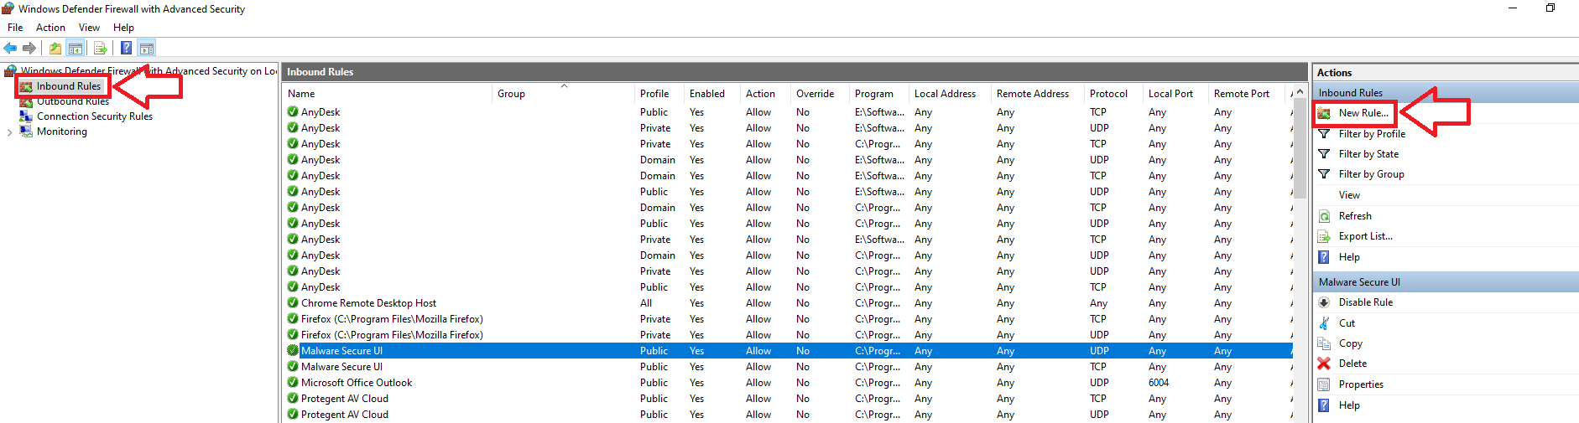Click the Cut scissors icon in Actions
The image size is (1579, 423).
pos(1324,323)
